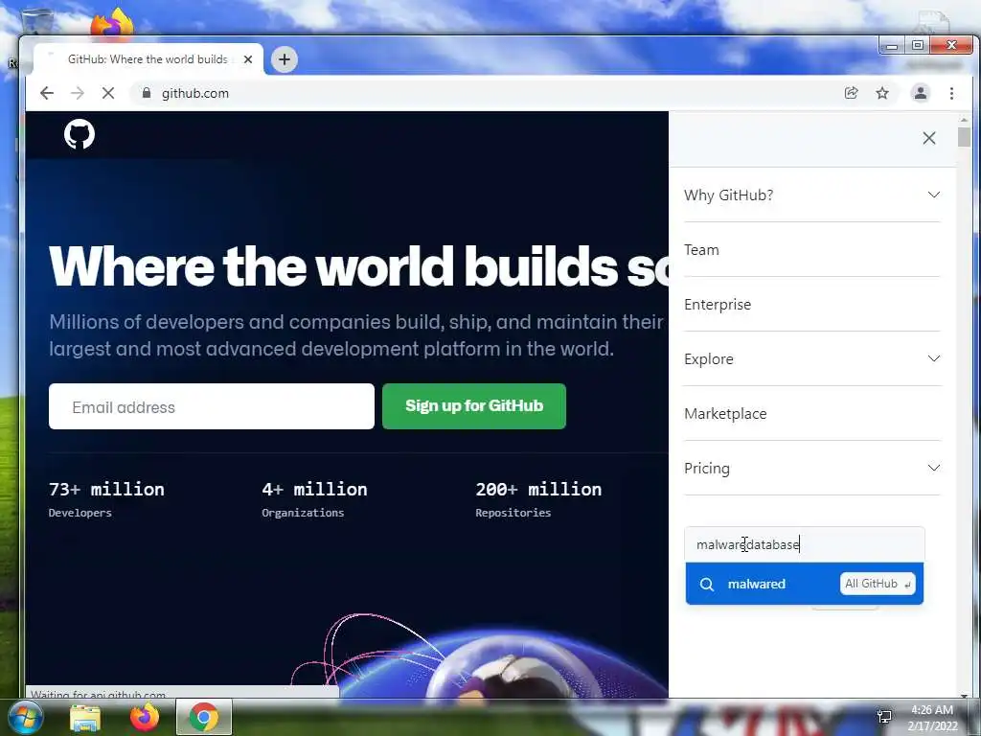Viewport: 981px width, 736px height.
Task: Click the 200+ million Repositories stat
Action: pos(538,499)
